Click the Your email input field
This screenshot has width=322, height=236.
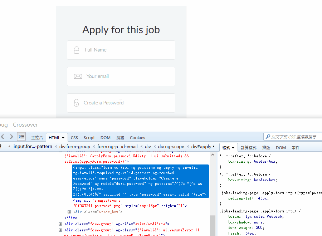click(x=121, y=77)
